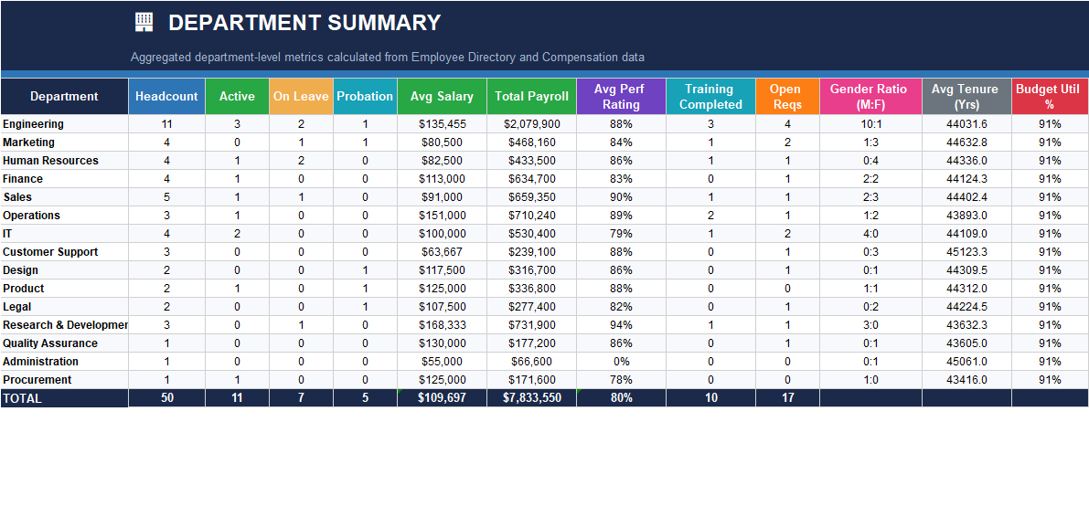1089x517 pixels.
Task: Click the $168,333 average salary cell
Action: point(442,325)
